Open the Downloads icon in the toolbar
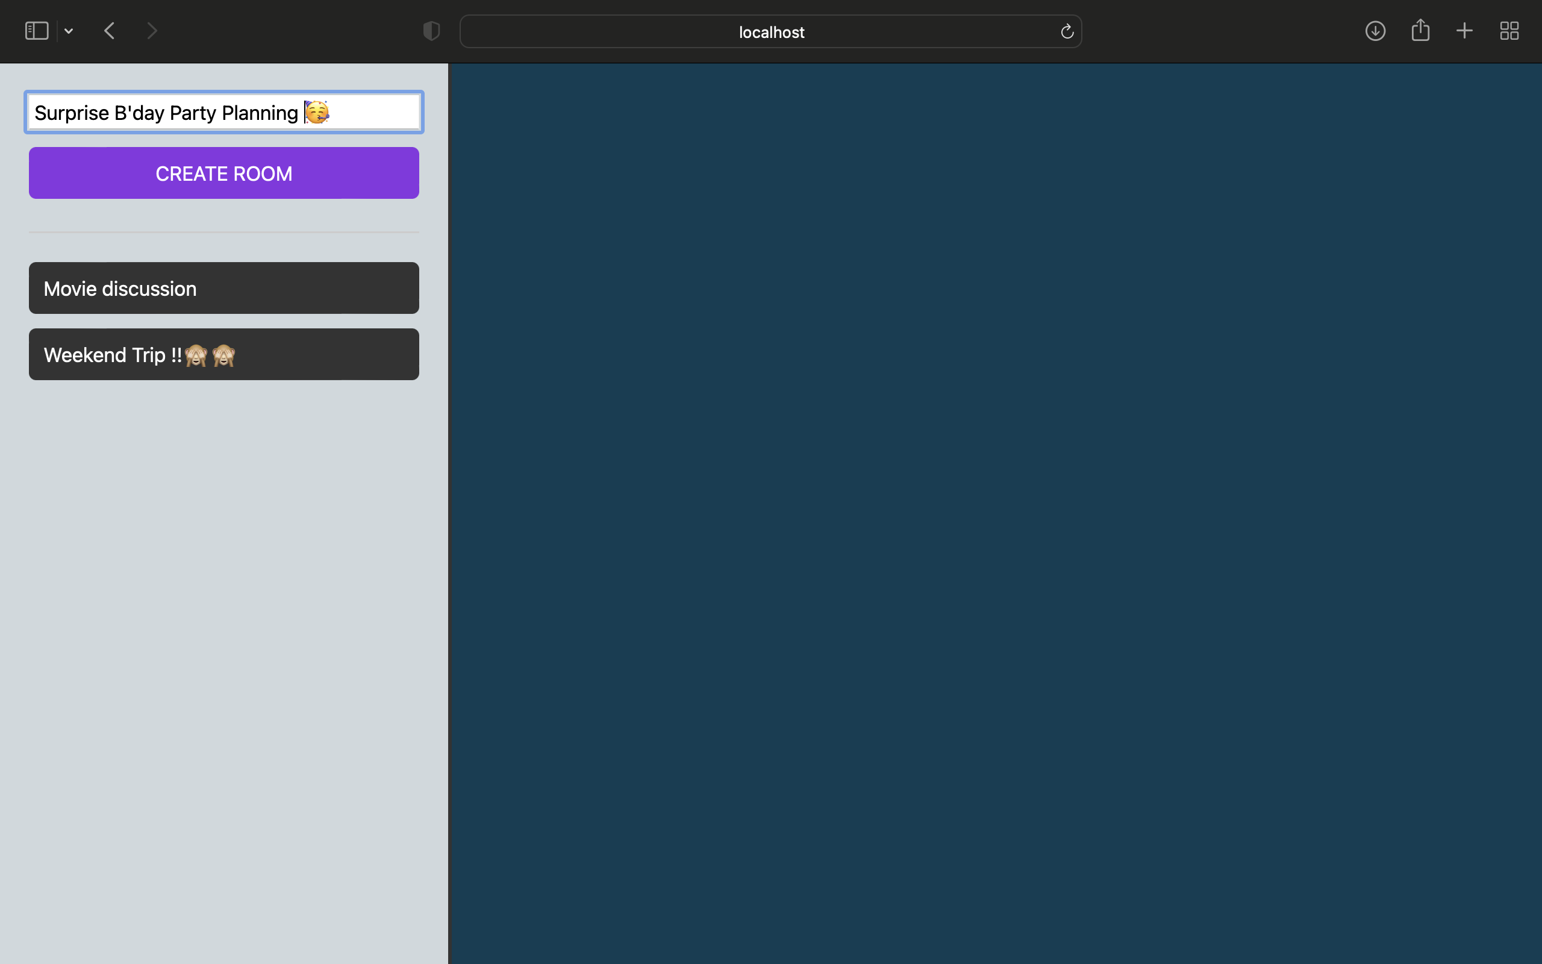The width and height of the screenshot is (1542, 964). 1375,30
